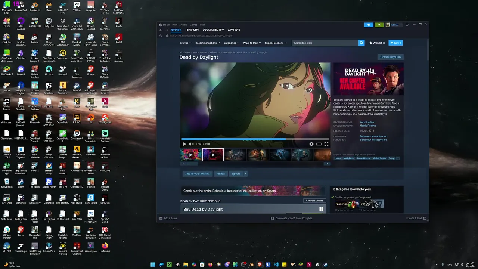
Task: Switch to the COMMUNITY tab
Action: click(213, 30)
